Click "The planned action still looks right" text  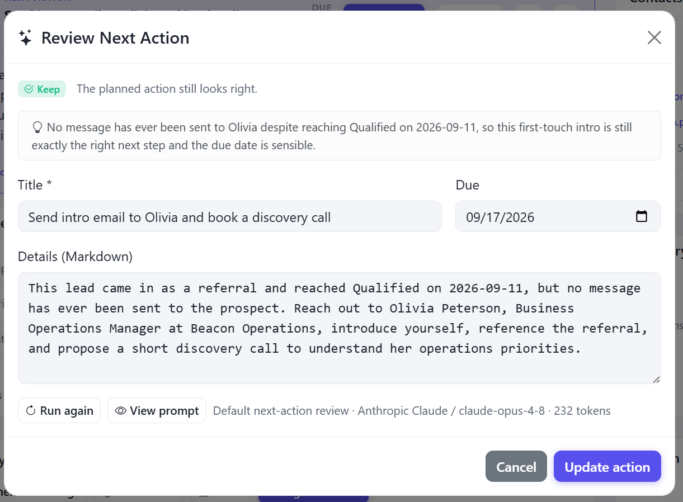[x=167, y=89]
